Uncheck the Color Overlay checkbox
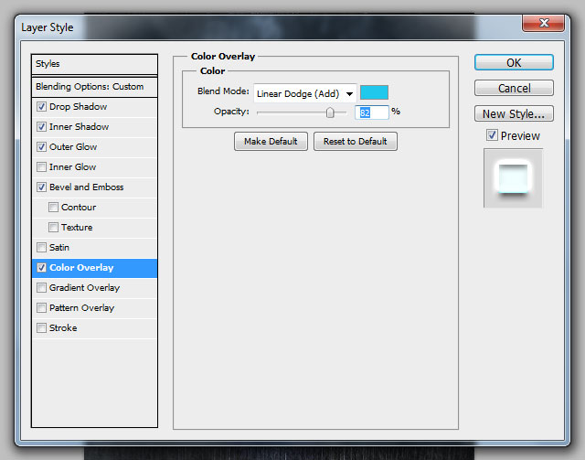This screenshot has width=585, height=460. tap(41, 268)
